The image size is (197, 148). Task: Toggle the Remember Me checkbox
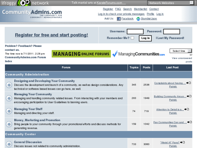[132, 38]
